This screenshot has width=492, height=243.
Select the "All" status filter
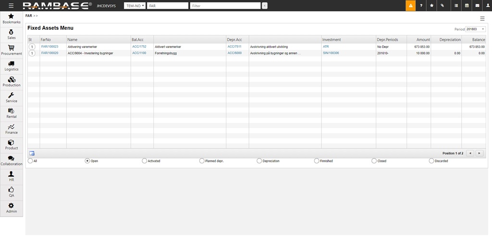tap(30, 161)
